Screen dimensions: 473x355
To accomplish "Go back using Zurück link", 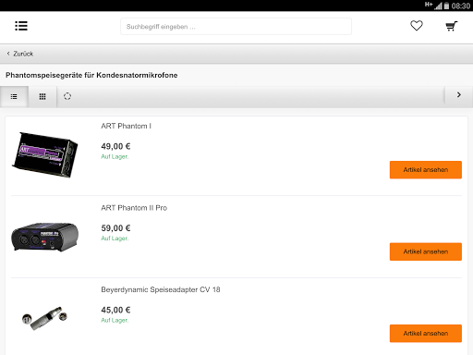I will tap(23, 54).
